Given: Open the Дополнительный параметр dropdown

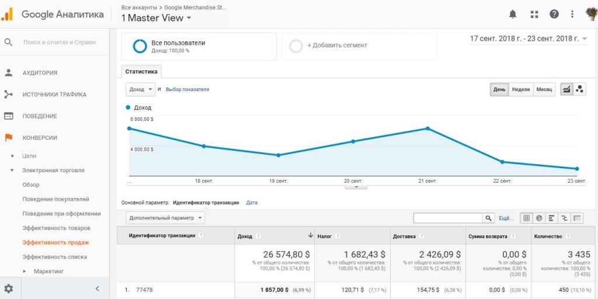Looking at the screenshot, I should point(165,218).
